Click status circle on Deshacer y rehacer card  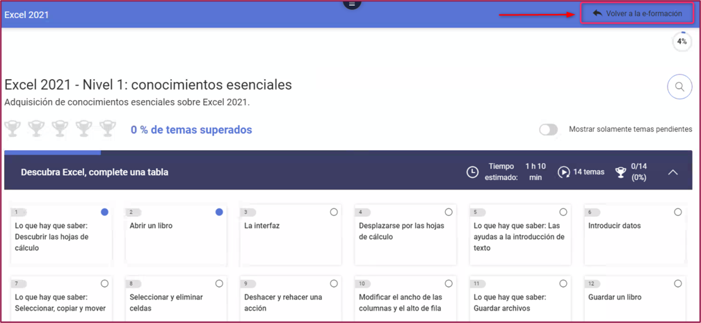334,283
